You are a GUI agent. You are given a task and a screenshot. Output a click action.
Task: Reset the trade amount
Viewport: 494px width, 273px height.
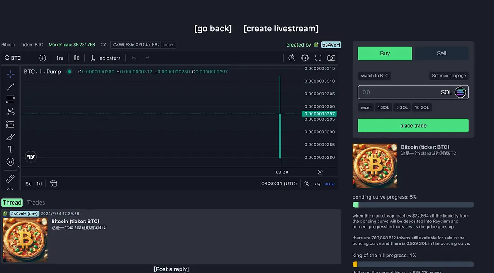coord(366,107)
